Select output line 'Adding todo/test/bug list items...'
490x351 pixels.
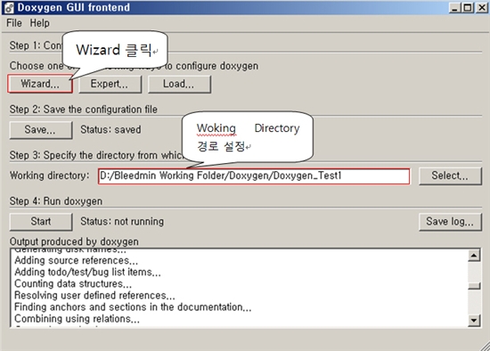tap(87, 272)
